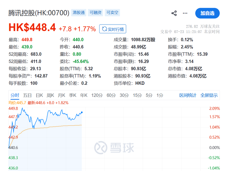Switch to the 周K chart tab
Screen dimensions: 225x171
50,95
